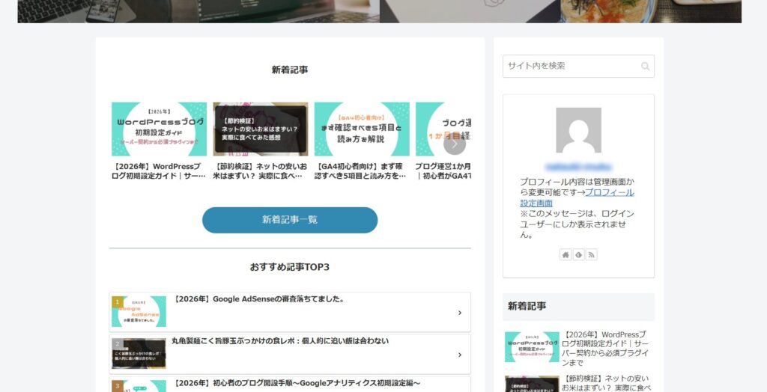The image size is (767, 392).
Task: Click sidebar thumbnail for WordPress guide
Action: [x=533, y=347]
